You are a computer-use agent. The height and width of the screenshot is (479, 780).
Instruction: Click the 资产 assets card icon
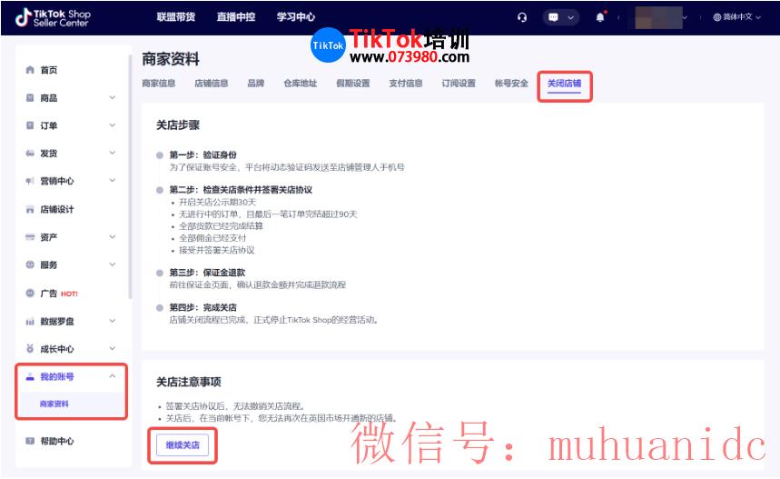pos(30,237)
